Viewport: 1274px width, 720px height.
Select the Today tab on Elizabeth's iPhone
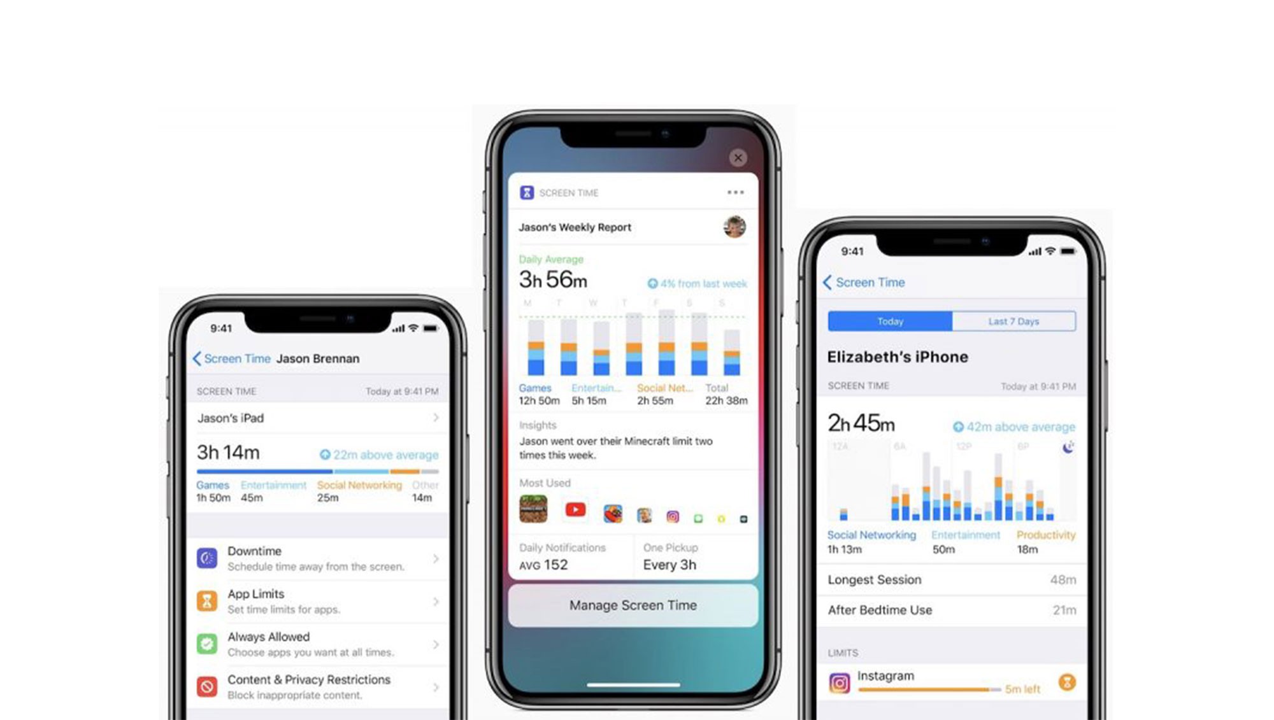click(889, 321)
